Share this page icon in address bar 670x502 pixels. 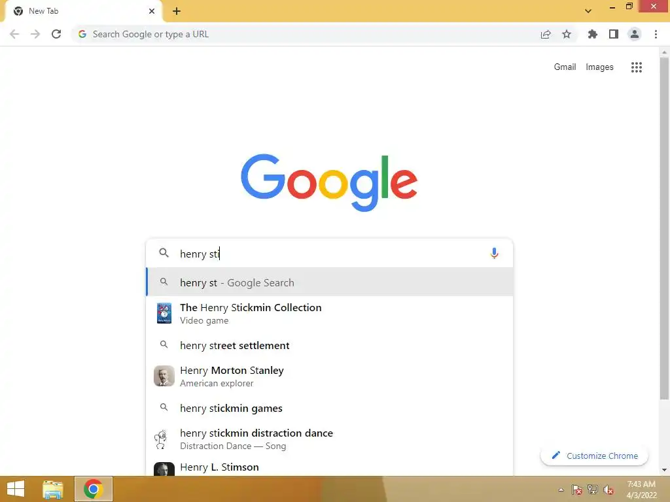546,35
